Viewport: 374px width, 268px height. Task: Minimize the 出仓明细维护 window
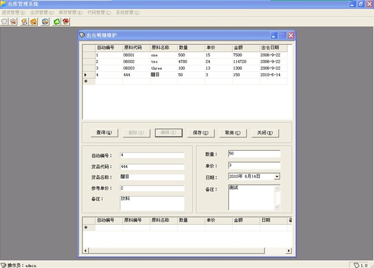coord(274,36)
